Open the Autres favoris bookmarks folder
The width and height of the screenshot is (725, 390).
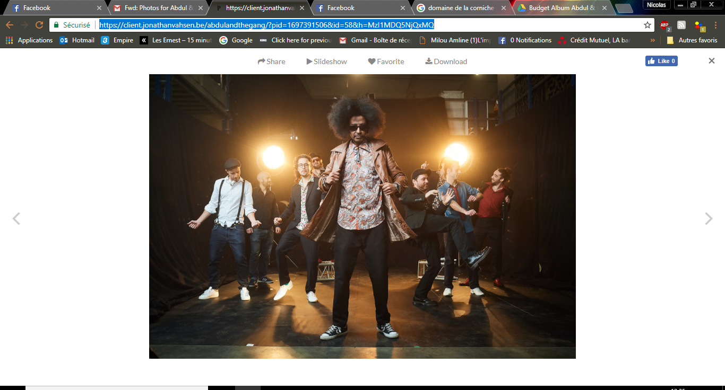point(692,40)
